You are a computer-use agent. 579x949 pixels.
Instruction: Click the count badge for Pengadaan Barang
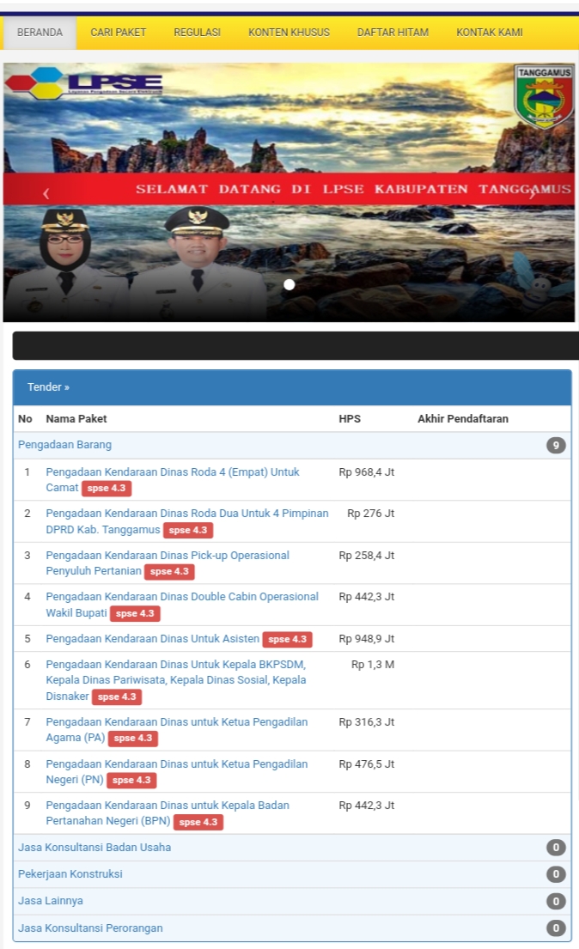coord(556,446)
